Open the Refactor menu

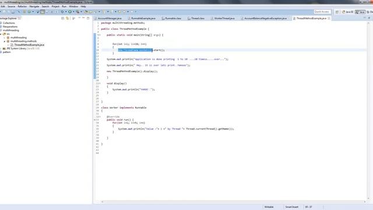22,6
